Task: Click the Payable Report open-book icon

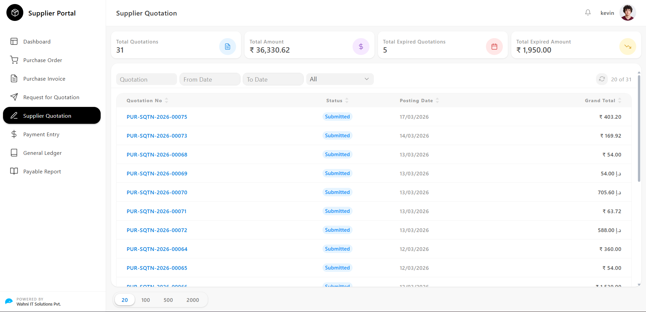Action: 14,171
